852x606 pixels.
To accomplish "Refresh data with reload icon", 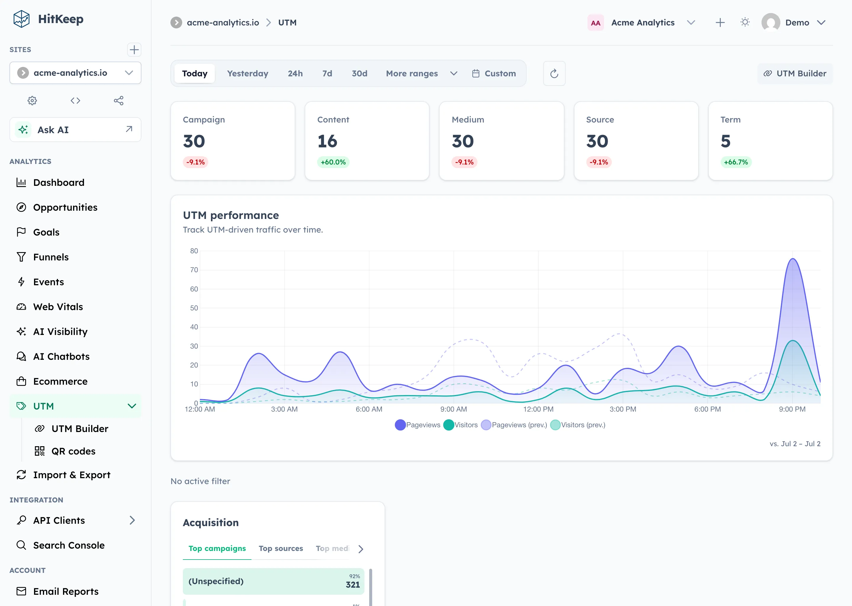I will [554, 73].
